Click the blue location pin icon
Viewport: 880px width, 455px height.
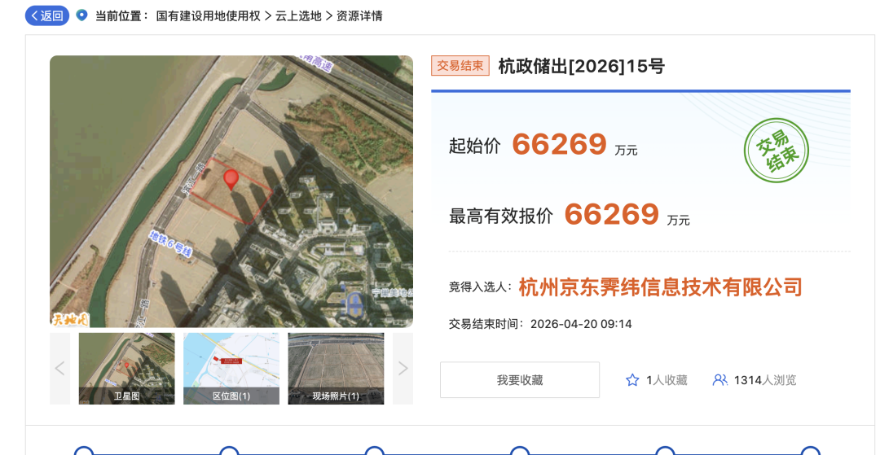pos(81,15)
